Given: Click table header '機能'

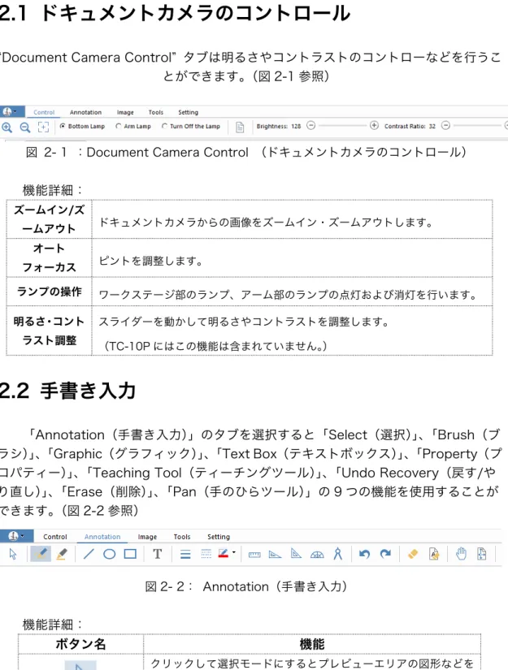Looking at the screenshot, I should tap(312, 643).
